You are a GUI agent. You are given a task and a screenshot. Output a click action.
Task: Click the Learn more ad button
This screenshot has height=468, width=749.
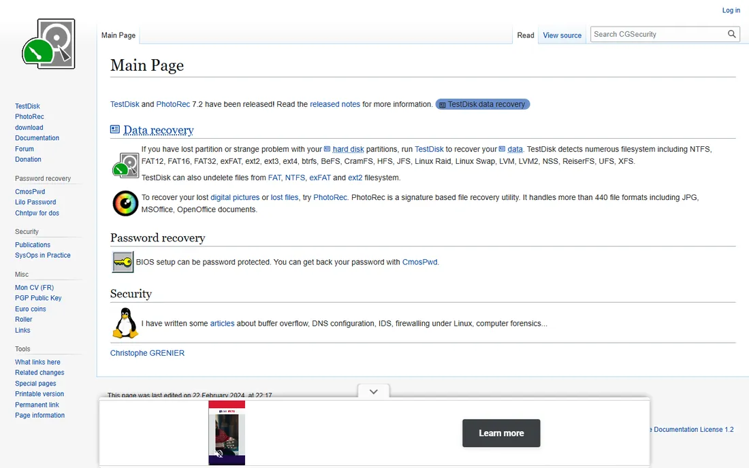(501, 433)
